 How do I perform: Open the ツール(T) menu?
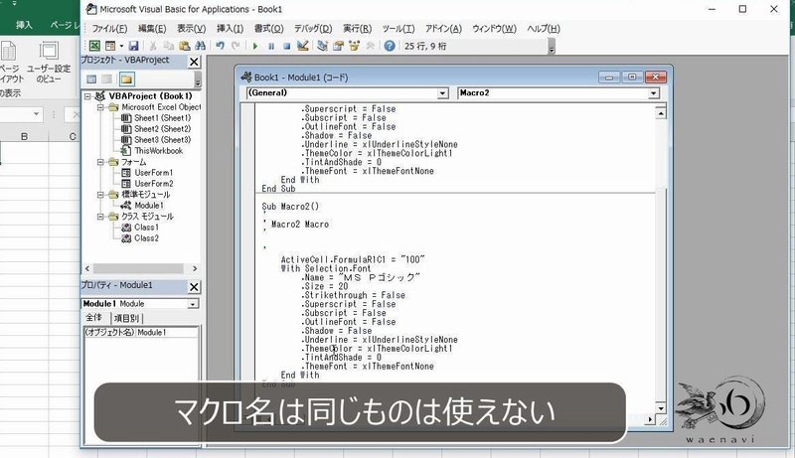[x=398, y=29]
